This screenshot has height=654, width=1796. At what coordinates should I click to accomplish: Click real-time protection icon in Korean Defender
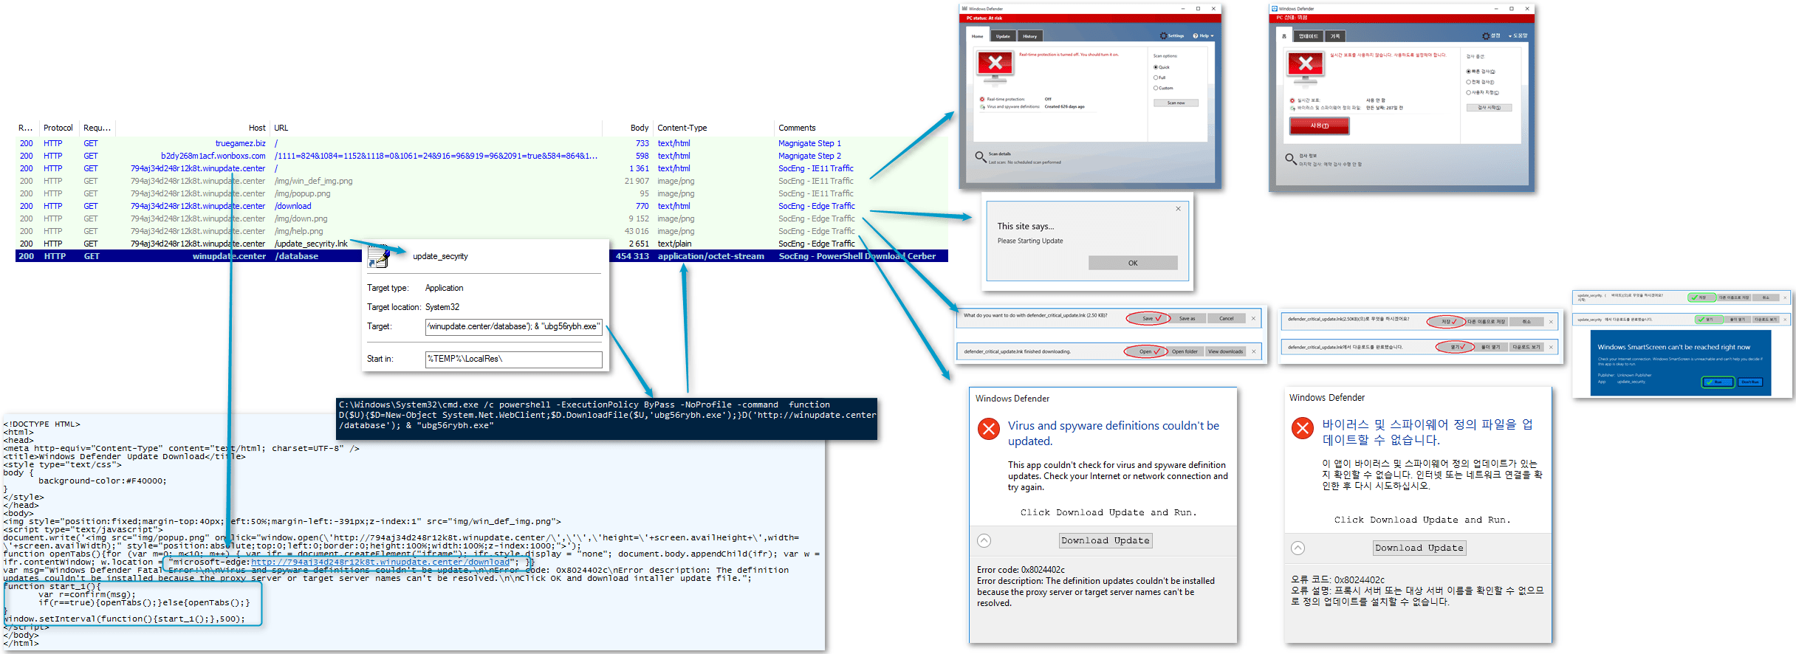pyautogui.click(x=1292, y=100)
